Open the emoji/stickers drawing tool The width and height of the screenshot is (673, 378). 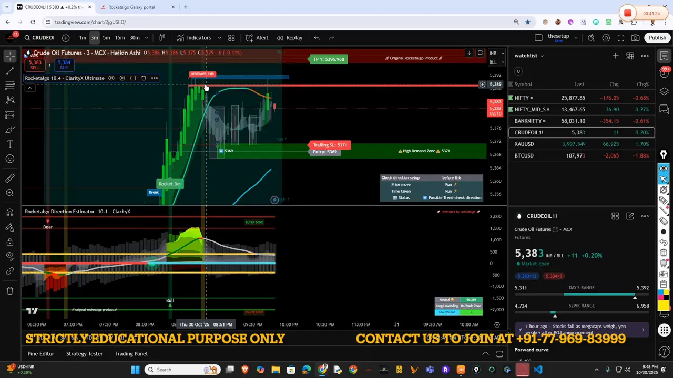[x=9, y=158]
